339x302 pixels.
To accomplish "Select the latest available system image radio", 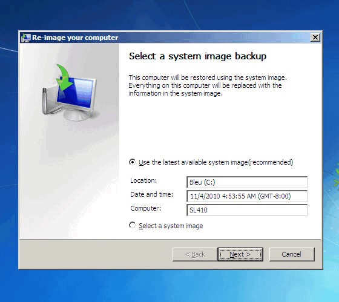I will click(x=132, y=162).
